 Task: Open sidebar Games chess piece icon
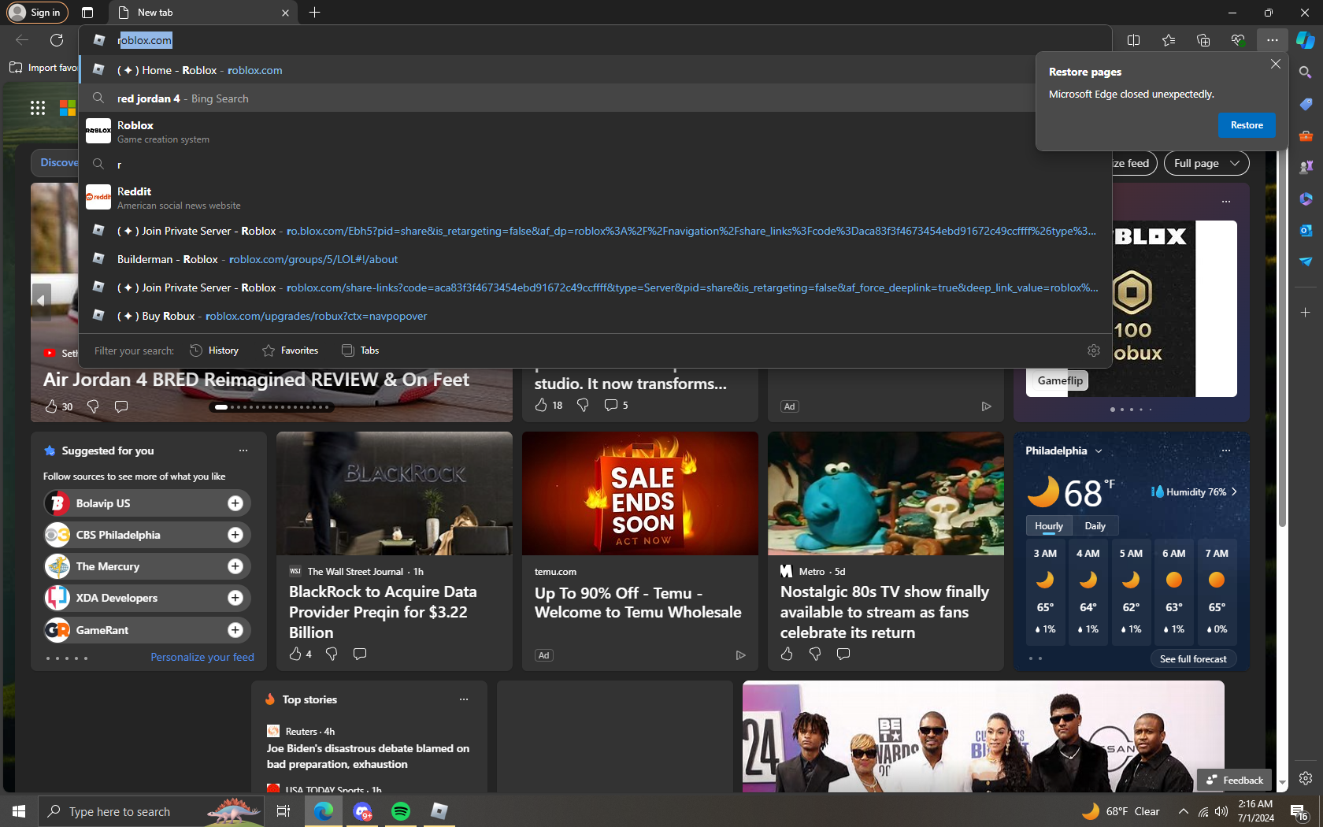1305,167
